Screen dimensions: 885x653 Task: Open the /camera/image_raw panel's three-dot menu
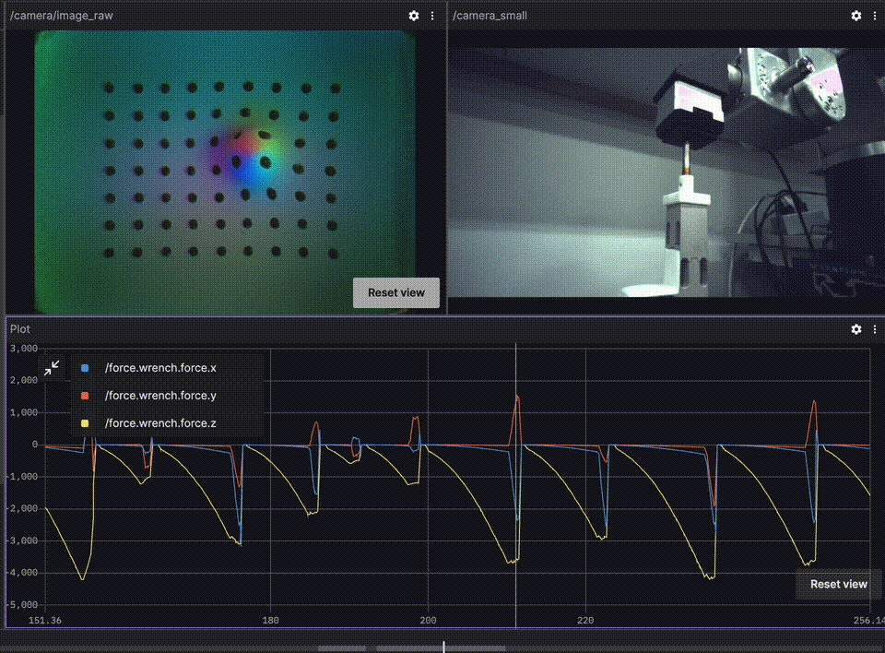[x=431, y=16]
